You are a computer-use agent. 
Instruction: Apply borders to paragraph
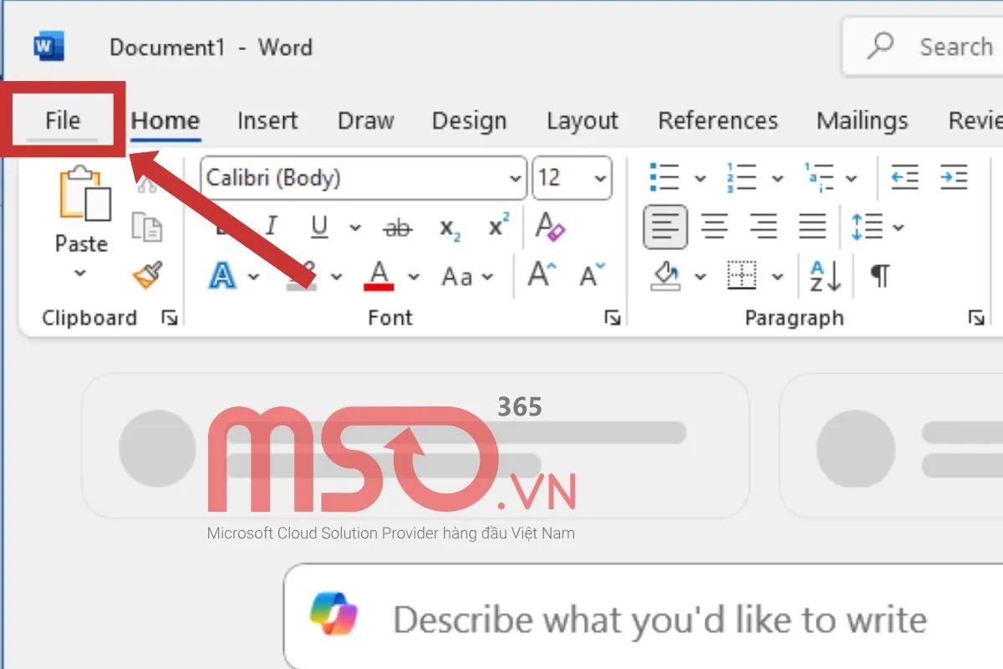(741, 275)
